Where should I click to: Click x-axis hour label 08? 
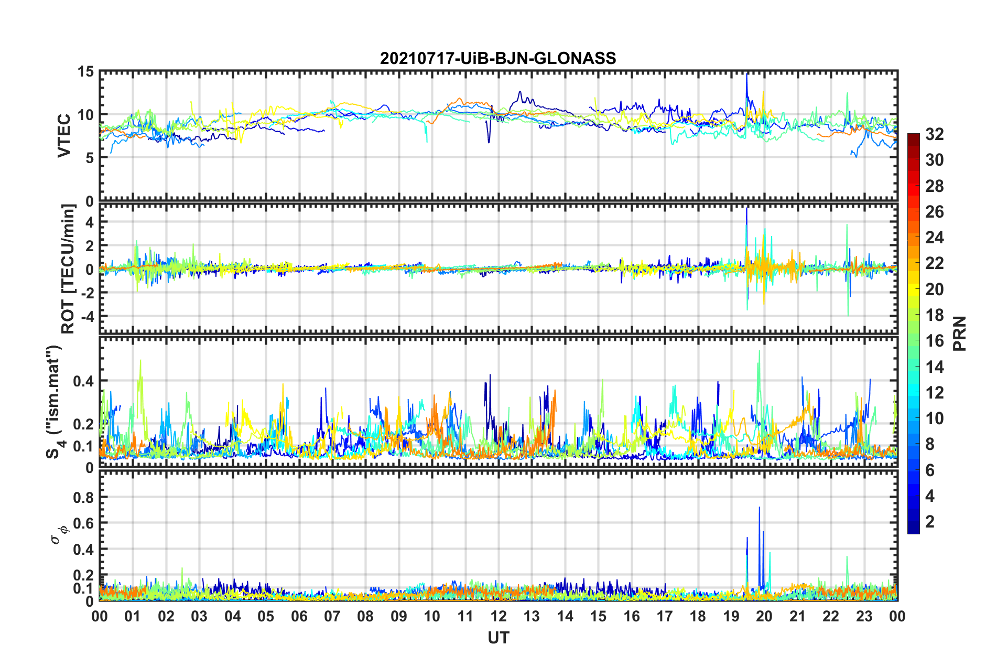point(365,616)
